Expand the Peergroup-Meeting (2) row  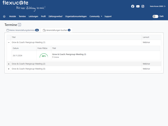click(x=9, y=64)
